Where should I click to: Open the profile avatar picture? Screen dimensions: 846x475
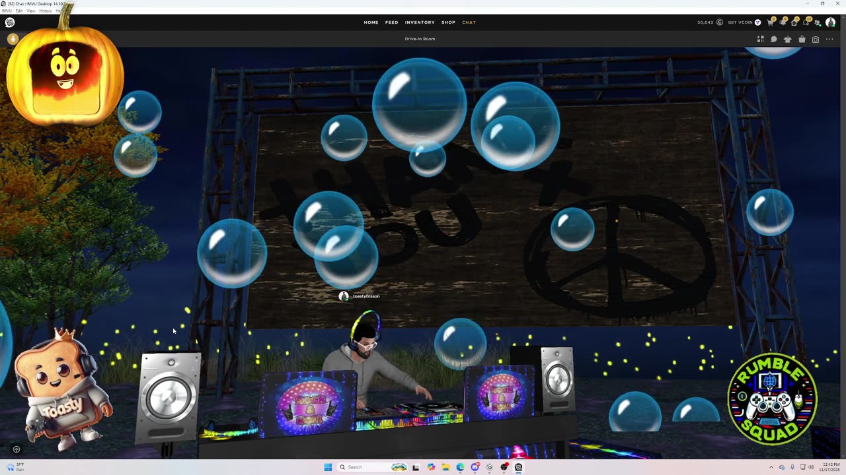(830, 22)
